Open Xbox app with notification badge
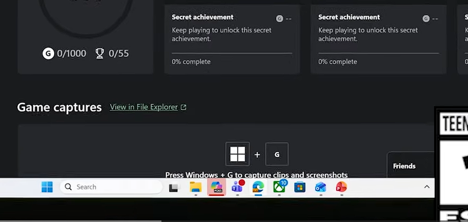 point(279,187)
